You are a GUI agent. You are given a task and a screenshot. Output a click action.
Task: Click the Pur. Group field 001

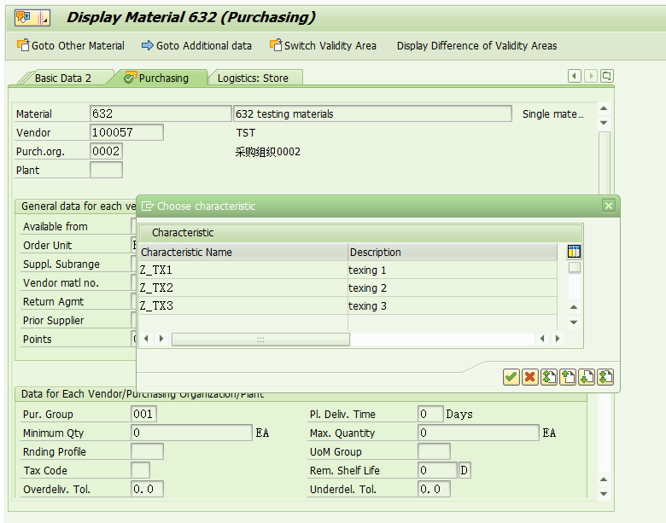coord(143,414)
